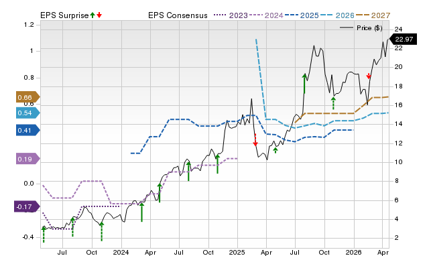
Task: Click the dark blue 0.41 consensus value tag
Action: [27, 130]
